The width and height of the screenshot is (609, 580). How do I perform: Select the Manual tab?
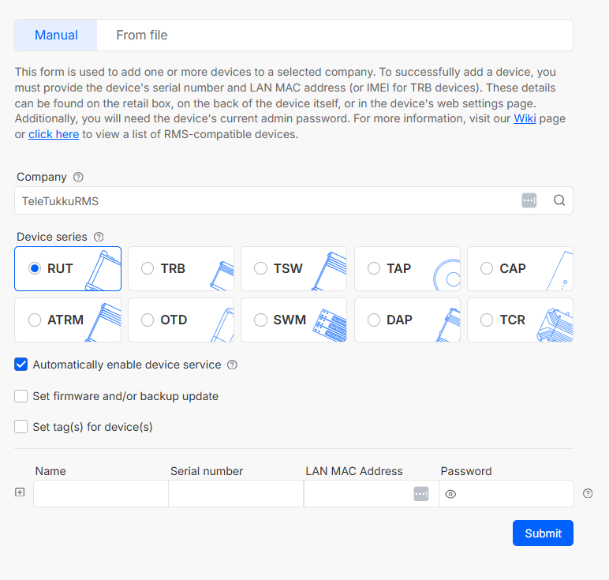pyautogui.click(x=56, y=36)
